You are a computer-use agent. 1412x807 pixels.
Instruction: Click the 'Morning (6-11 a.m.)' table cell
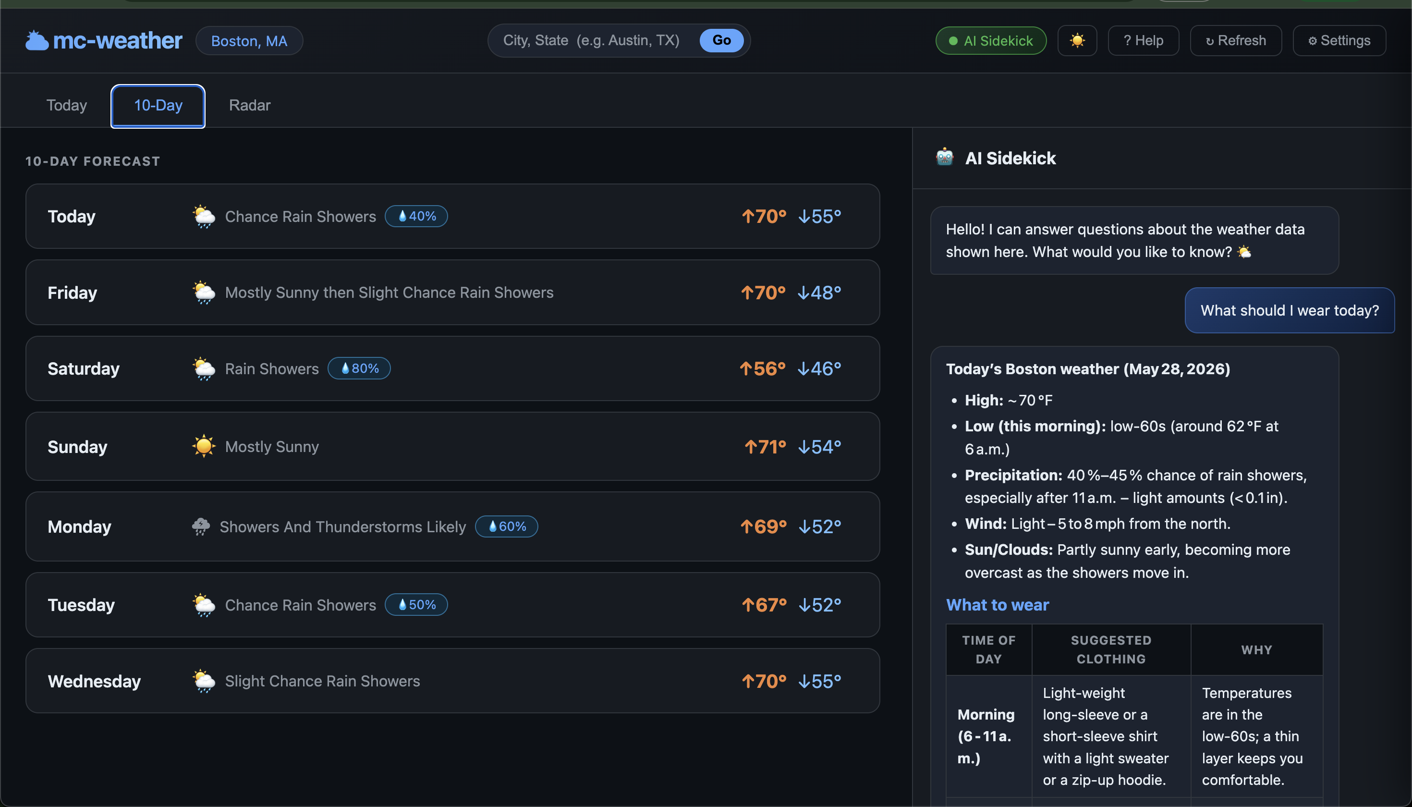click(988, 736)
